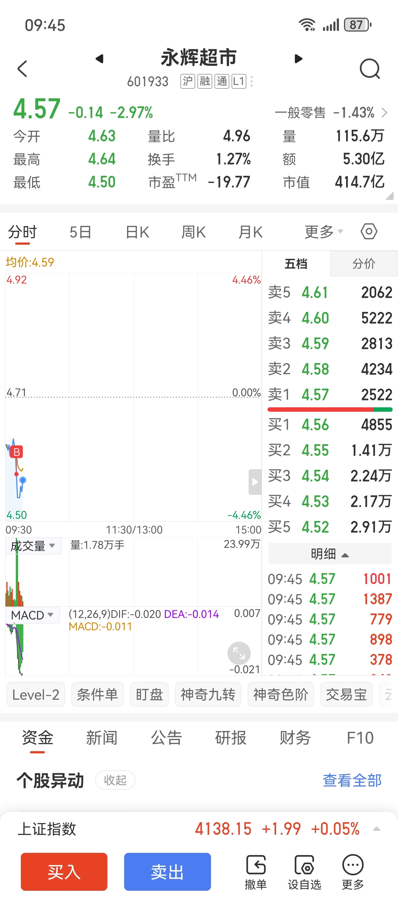Open the search magnifier icon
The image size is (398, 898).
point(370,69)
